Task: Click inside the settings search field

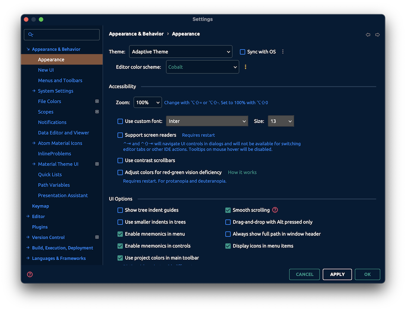Action: 62,34
